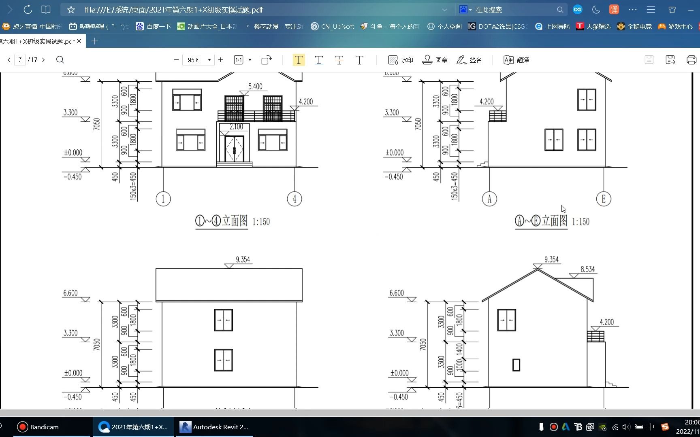Open the address bar suggestions chevron
The image size is (700, 437).
pyautogui.click(x=444, y=10)
